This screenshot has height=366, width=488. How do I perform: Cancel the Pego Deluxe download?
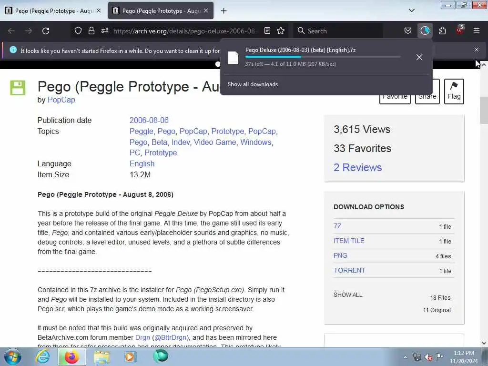[419, 57]
